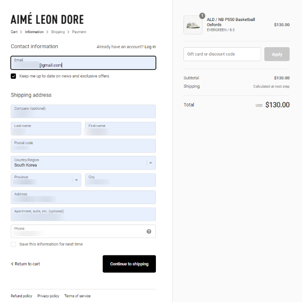The image size is (302, 302).
Task: Click the Apply discount button
Action: click(x=277, y=54)
